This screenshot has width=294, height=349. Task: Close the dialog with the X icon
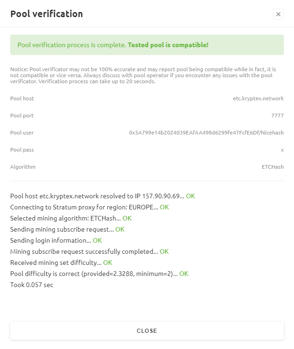278,14
